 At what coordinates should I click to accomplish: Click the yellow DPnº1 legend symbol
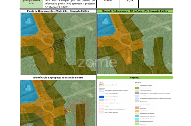coord(101,85)
